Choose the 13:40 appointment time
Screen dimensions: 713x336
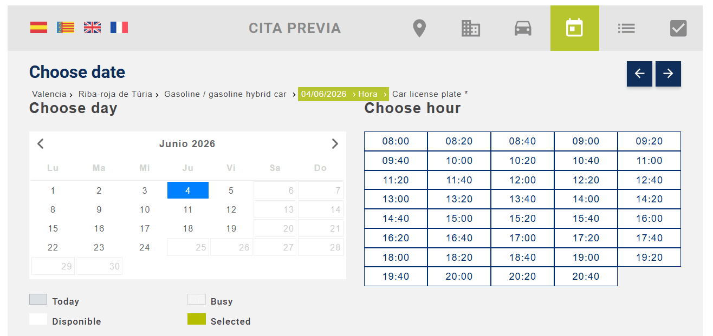click(x=522, y=199)
